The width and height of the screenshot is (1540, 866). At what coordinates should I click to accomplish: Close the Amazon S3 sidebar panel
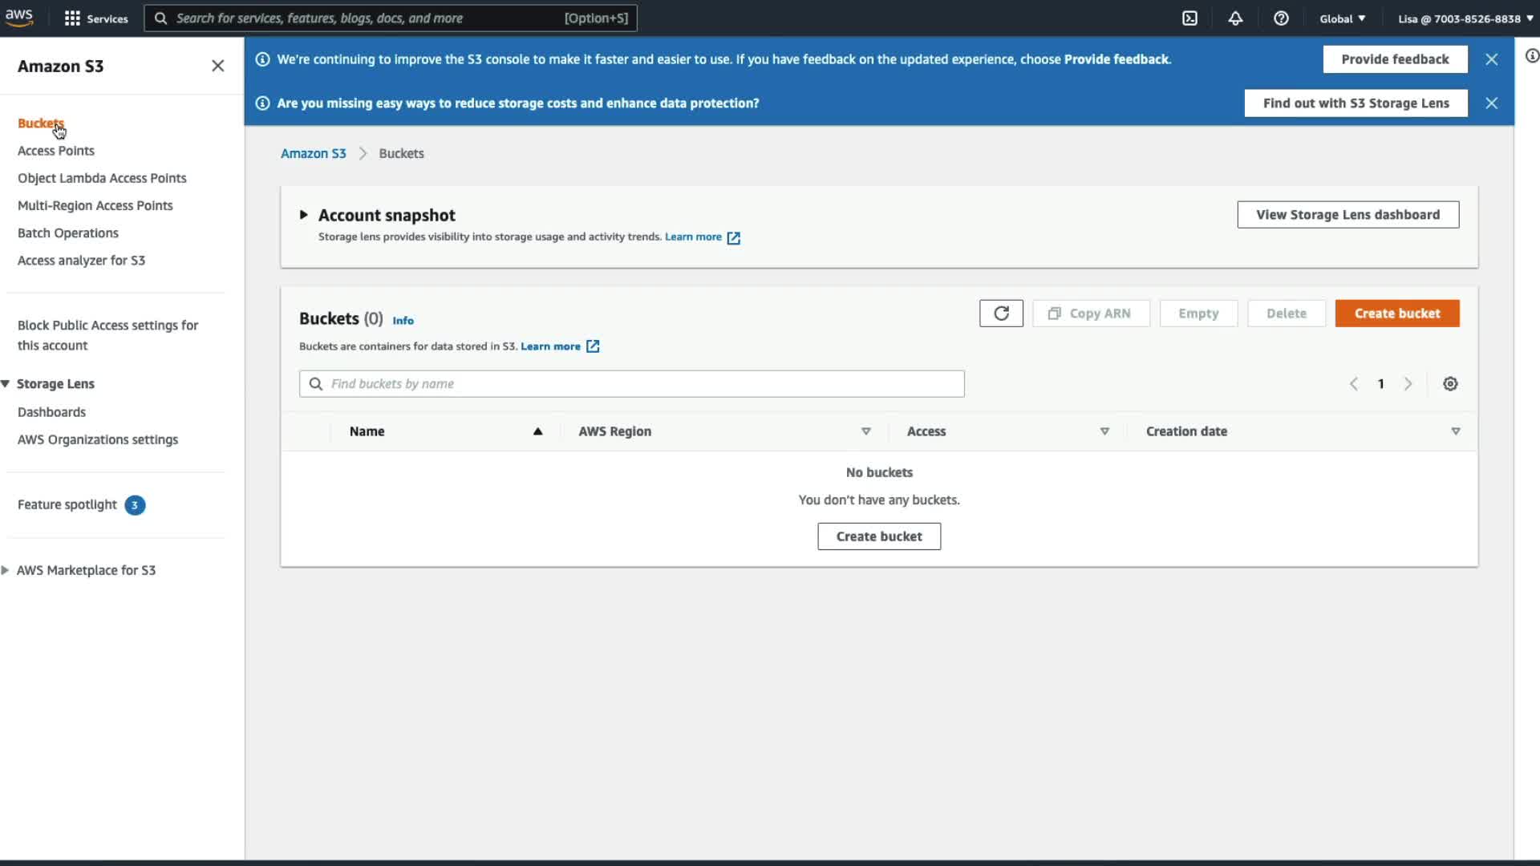click(217, 66)
